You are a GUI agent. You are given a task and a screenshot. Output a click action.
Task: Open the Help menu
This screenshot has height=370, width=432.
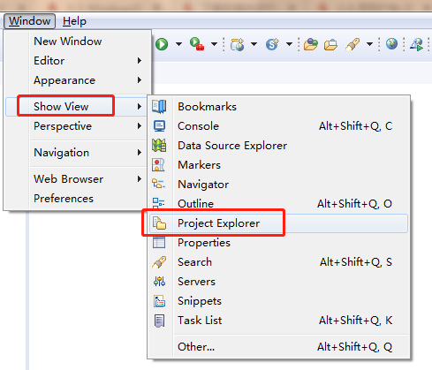(74, 21)
